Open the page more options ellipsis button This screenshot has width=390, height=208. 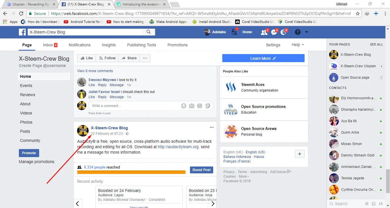(145, 58)
